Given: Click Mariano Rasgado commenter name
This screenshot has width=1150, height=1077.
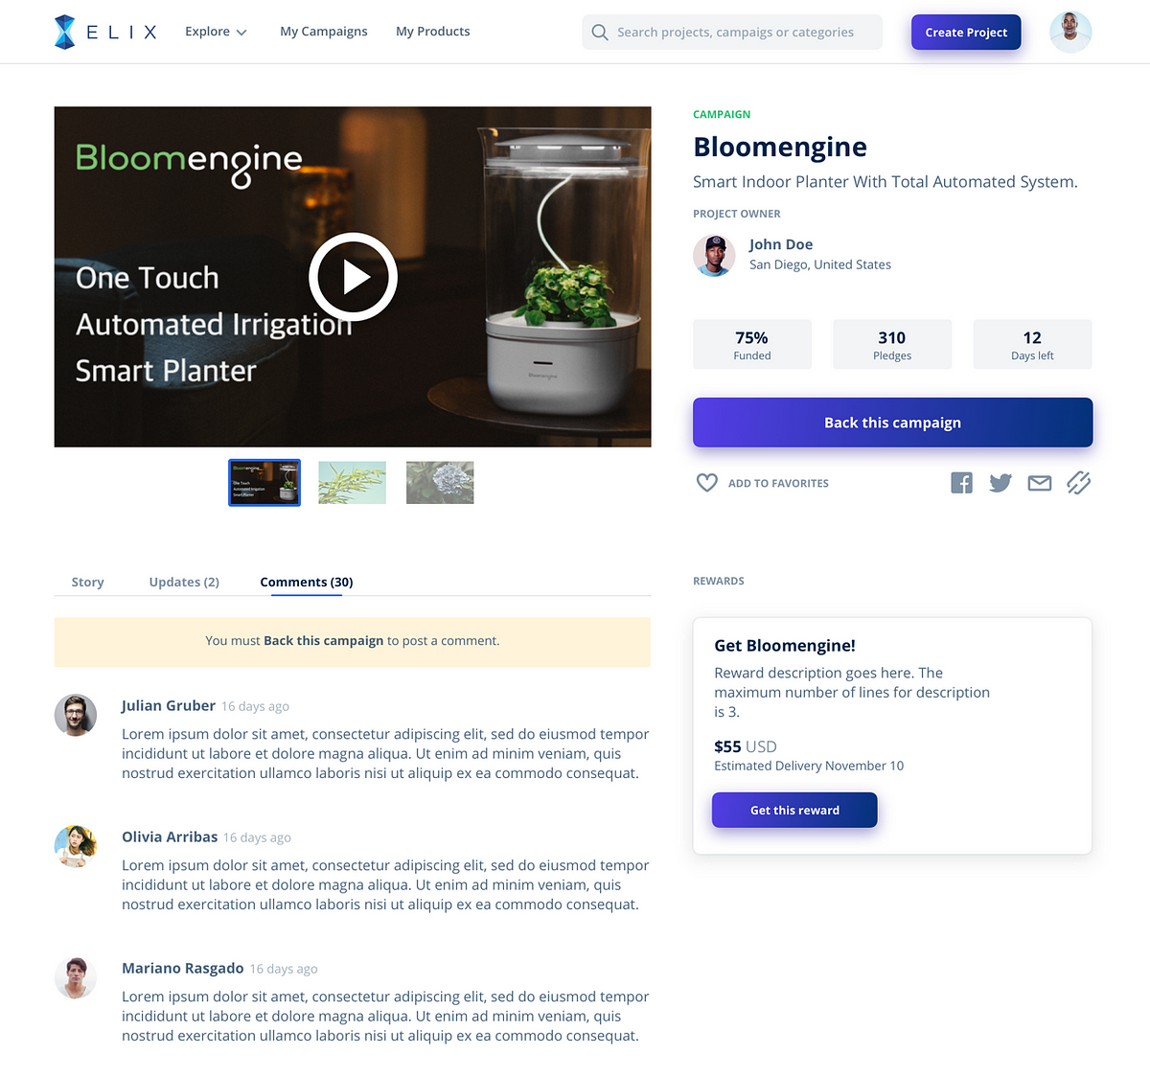Looking at the screenshot, I should [x=183, y=969].
